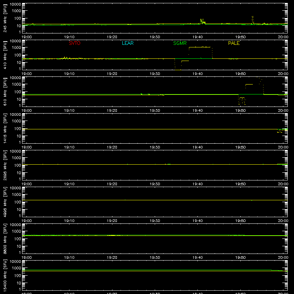Click 19:50 time label under 4995 MHz panel

[x=240, y=221]
